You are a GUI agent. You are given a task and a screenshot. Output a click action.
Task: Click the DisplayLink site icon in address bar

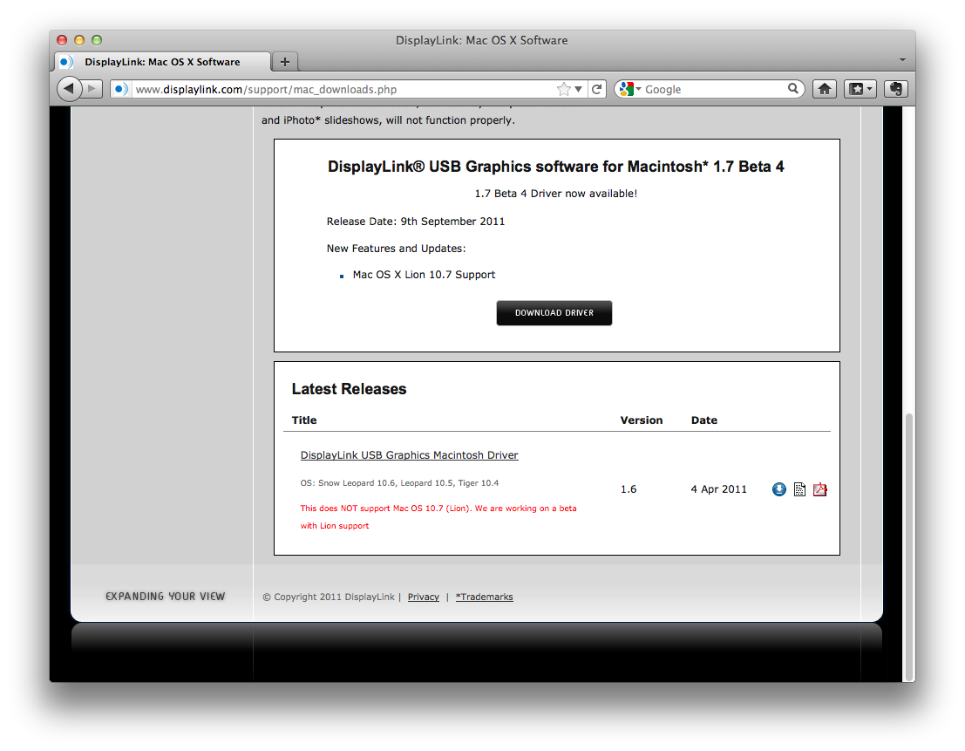point(121,89)
